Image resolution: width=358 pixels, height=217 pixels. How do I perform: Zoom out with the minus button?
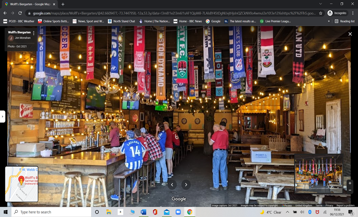pos(350,190)
